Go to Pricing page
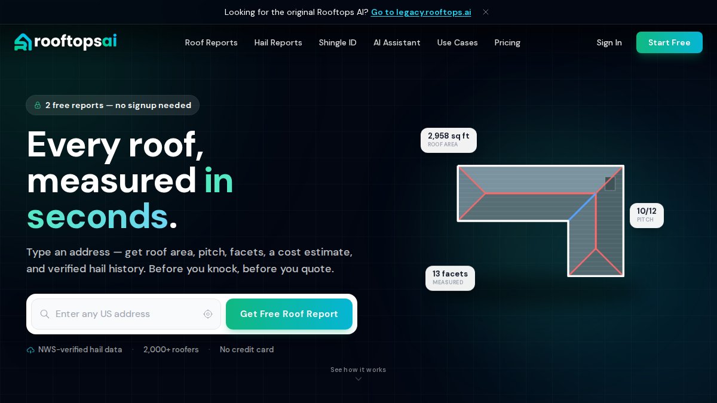The height and width of the screenshot is (403, 717). point(507,42)
